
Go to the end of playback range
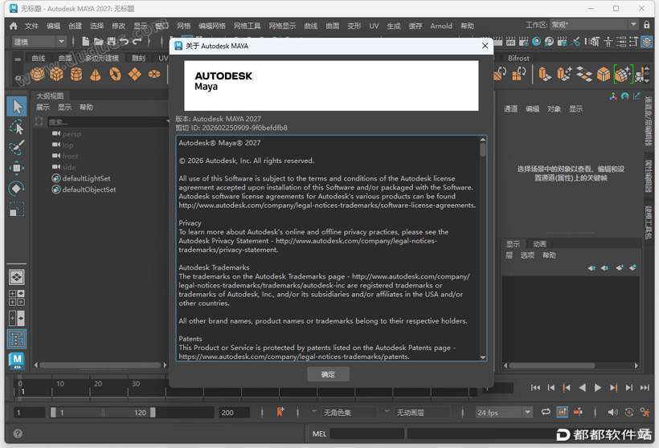click(x=645, y=388)
